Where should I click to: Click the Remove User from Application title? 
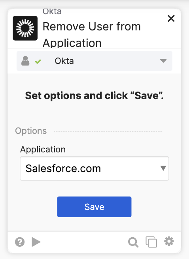pyautogui.click(x=92, y=35)
